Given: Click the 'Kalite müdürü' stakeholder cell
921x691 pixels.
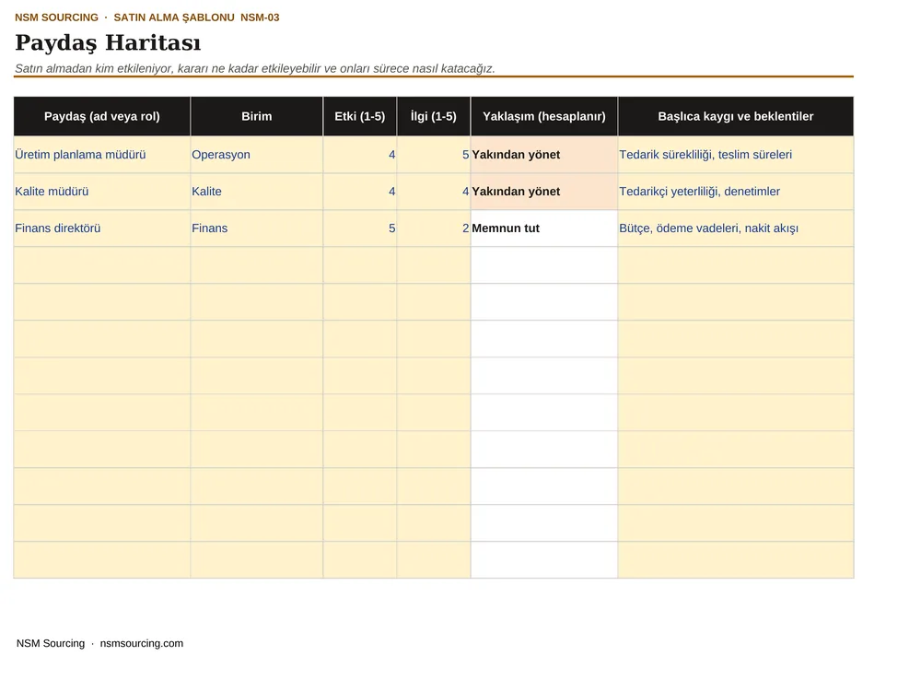Looking at the screenshot, I should pos(102,192).
